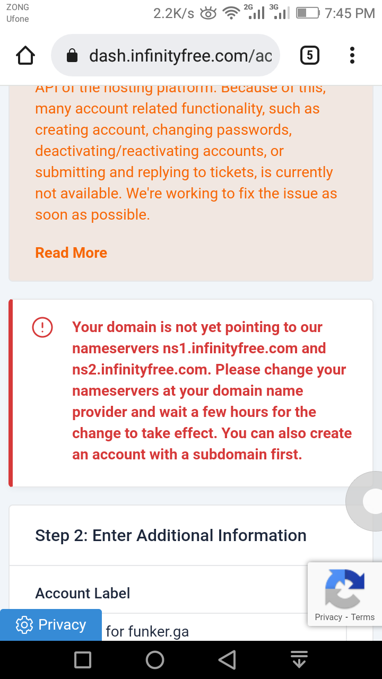The height and width of the screenshot is (679, 382).
Task: Open the reCAPTCHA Privacy link
Action: pos(328,617)
